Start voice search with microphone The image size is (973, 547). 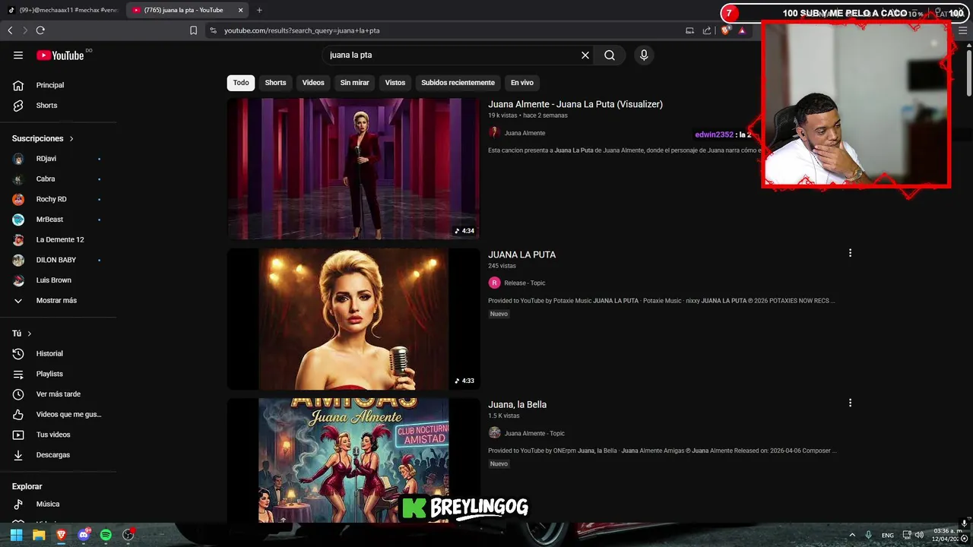644,55
